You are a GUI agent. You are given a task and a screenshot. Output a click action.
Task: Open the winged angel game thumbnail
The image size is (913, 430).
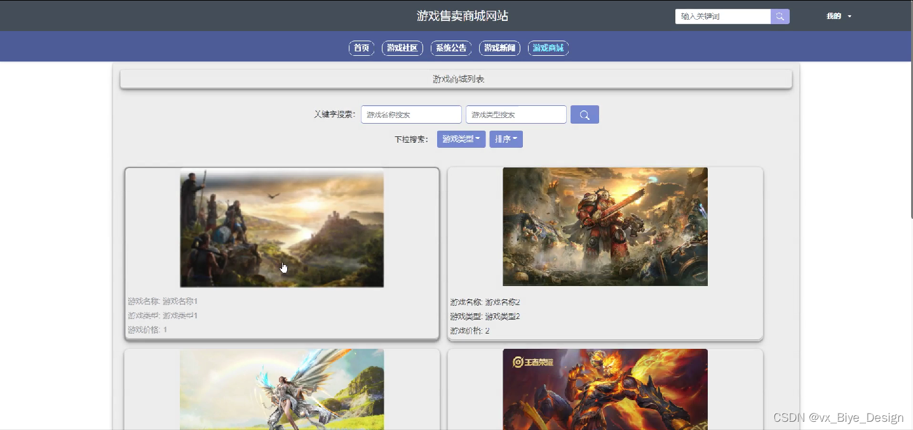[x=282, y=389]
